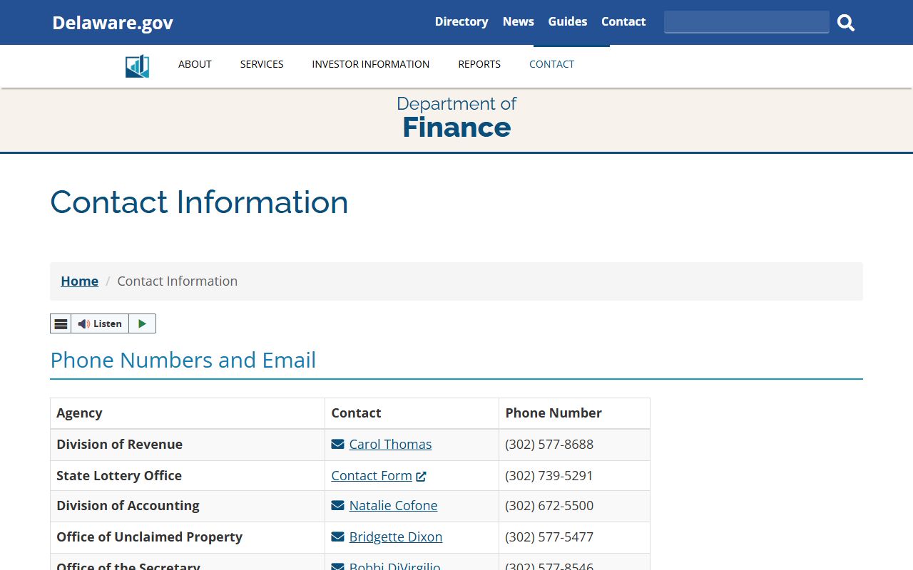Viewport: 913px width, 570px height.
Task: Open the Guides link in header
Action: pos(568,21)
